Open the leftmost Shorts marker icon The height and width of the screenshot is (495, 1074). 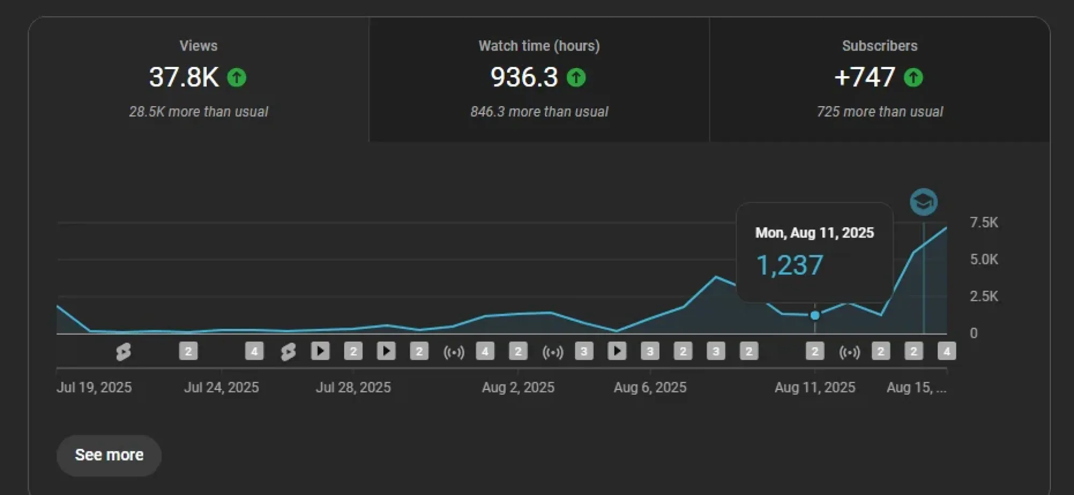pyautogui.click(x=123, y=352)
